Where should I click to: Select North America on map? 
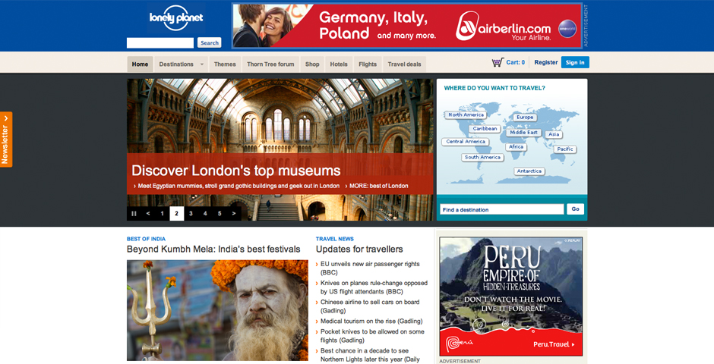pos(466,115)
